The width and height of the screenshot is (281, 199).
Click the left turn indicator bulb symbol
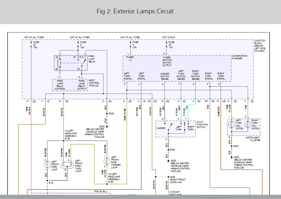(232, 124)
